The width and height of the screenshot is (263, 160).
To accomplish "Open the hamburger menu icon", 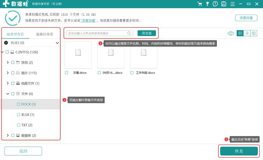I will pos(233,4).
